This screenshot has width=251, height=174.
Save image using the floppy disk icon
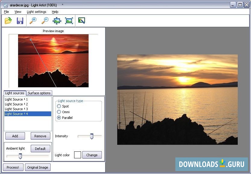point(20,21)
